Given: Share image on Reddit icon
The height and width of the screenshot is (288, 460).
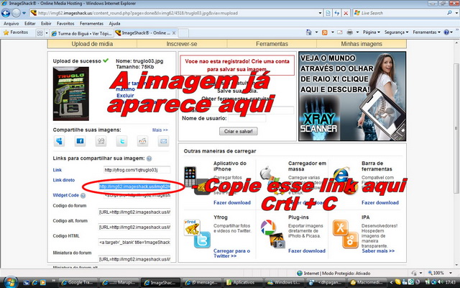Looking at the screenshot, I should click(x=142, y=141).
